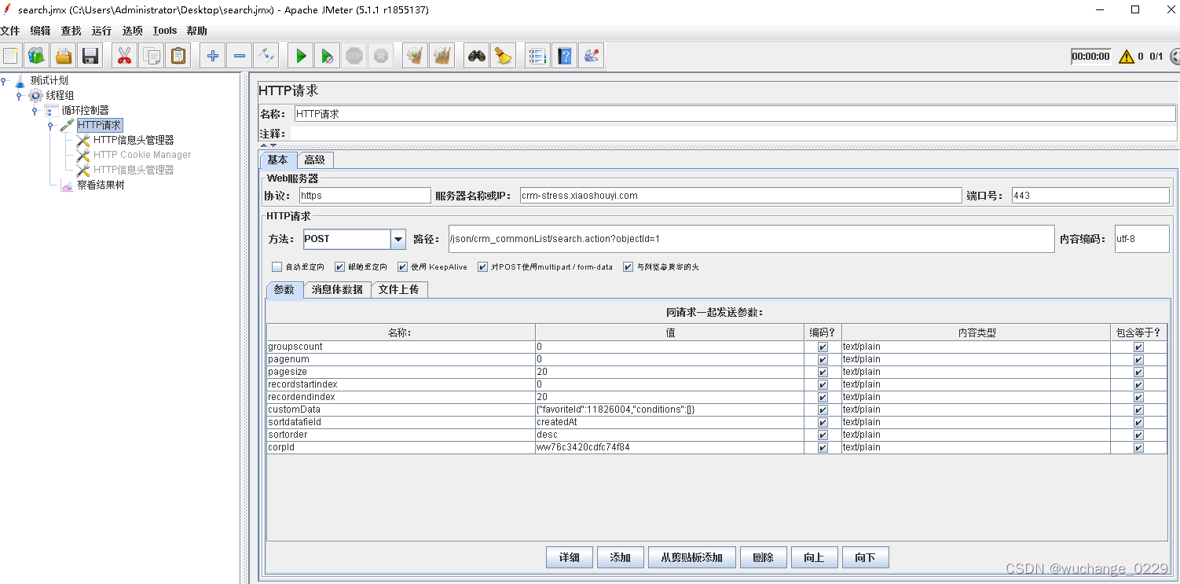Open the POST method dropdown
1180x584 pixels.
coord(398,238)
